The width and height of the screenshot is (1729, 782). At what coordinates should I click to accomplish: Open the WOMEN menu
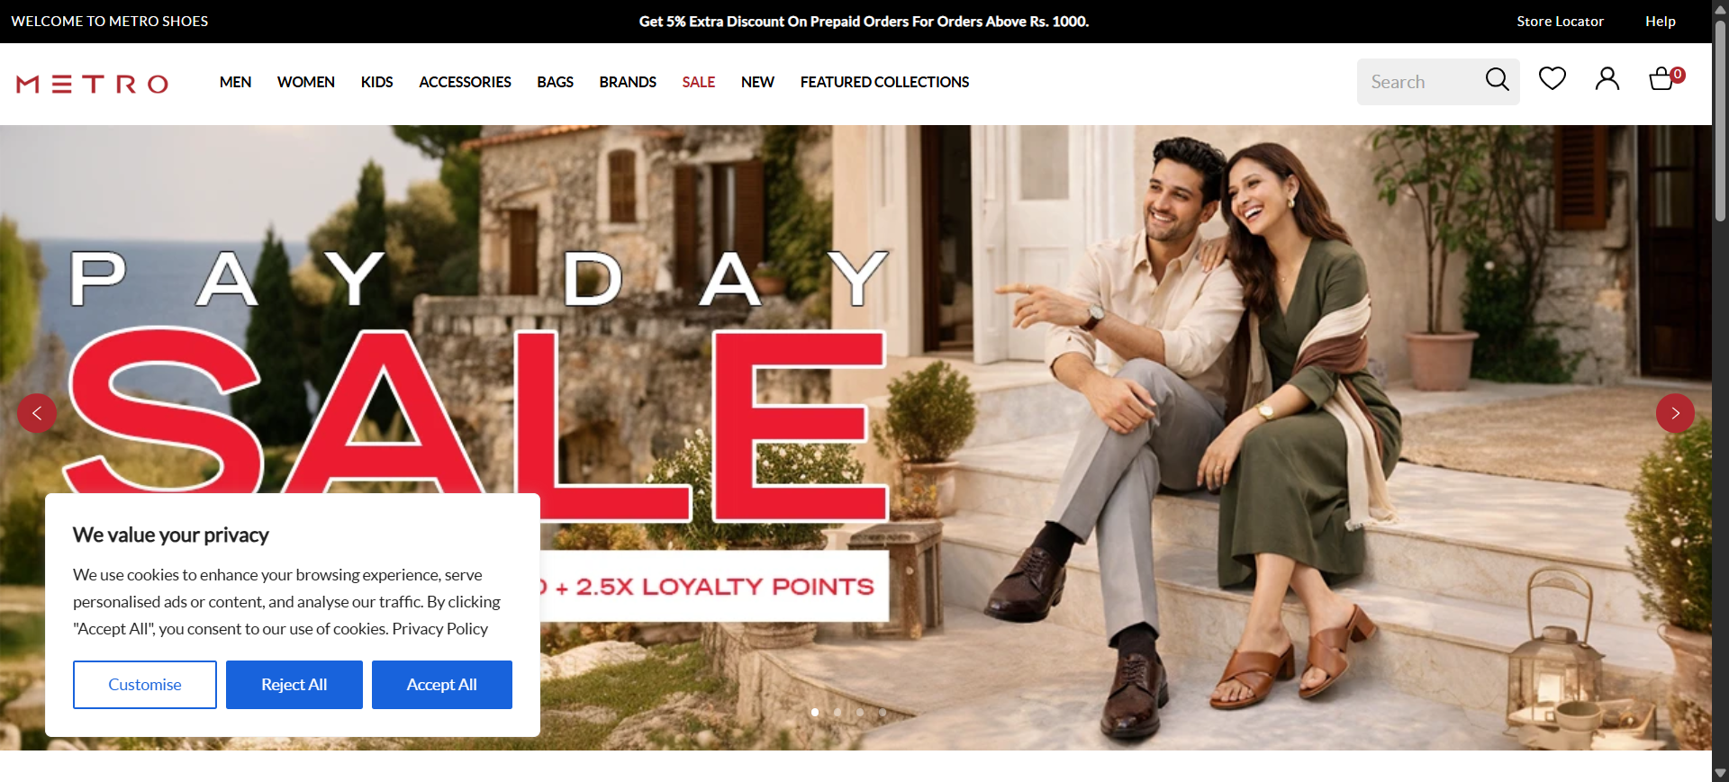(306, 82)
